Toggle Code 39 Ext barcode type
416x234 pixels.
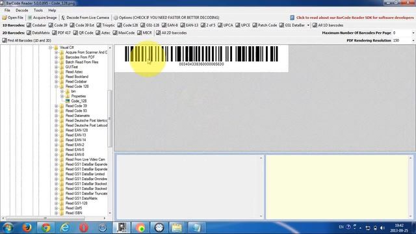pos(82,25)
